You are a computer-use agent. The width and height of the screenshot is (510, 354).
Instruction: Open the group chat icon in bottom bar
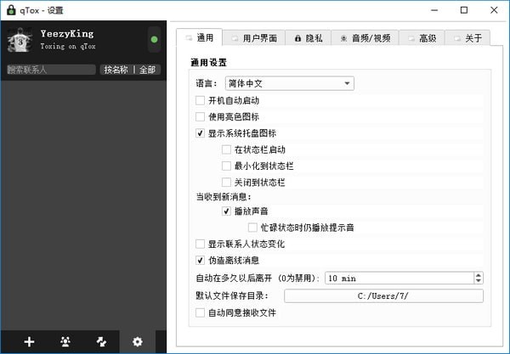(65, 341)
